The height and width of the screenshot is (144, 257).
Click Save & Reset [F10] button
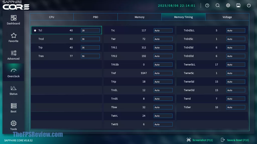235,140
